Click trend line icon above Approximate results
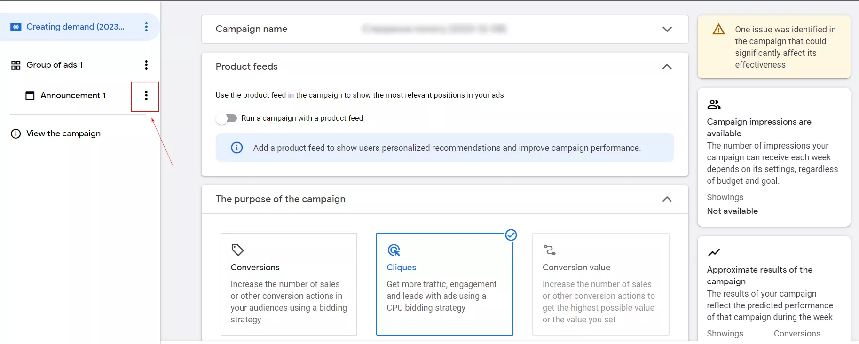 click(714, 252)
